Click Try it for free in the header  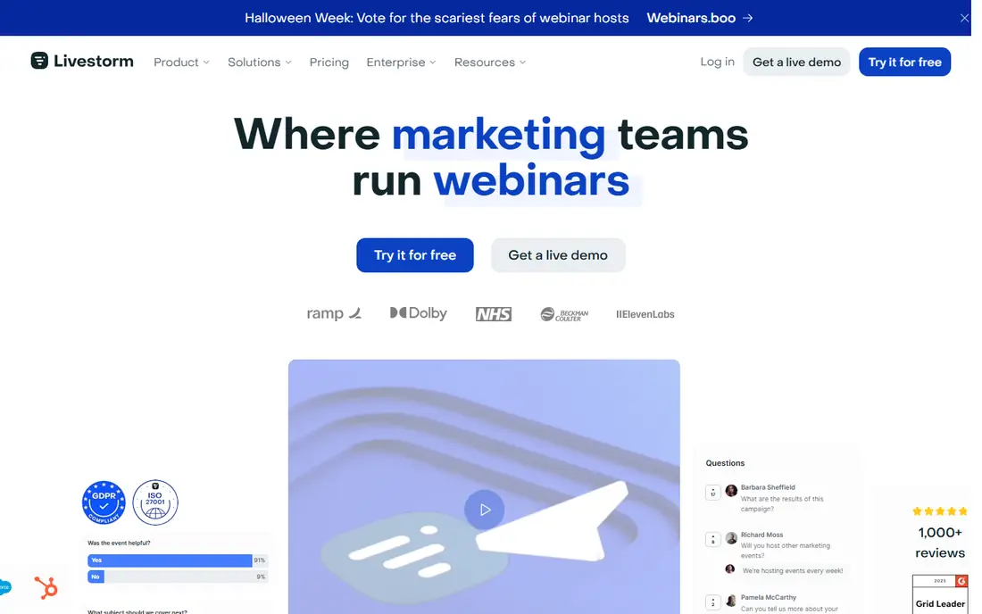pos(904,62)
